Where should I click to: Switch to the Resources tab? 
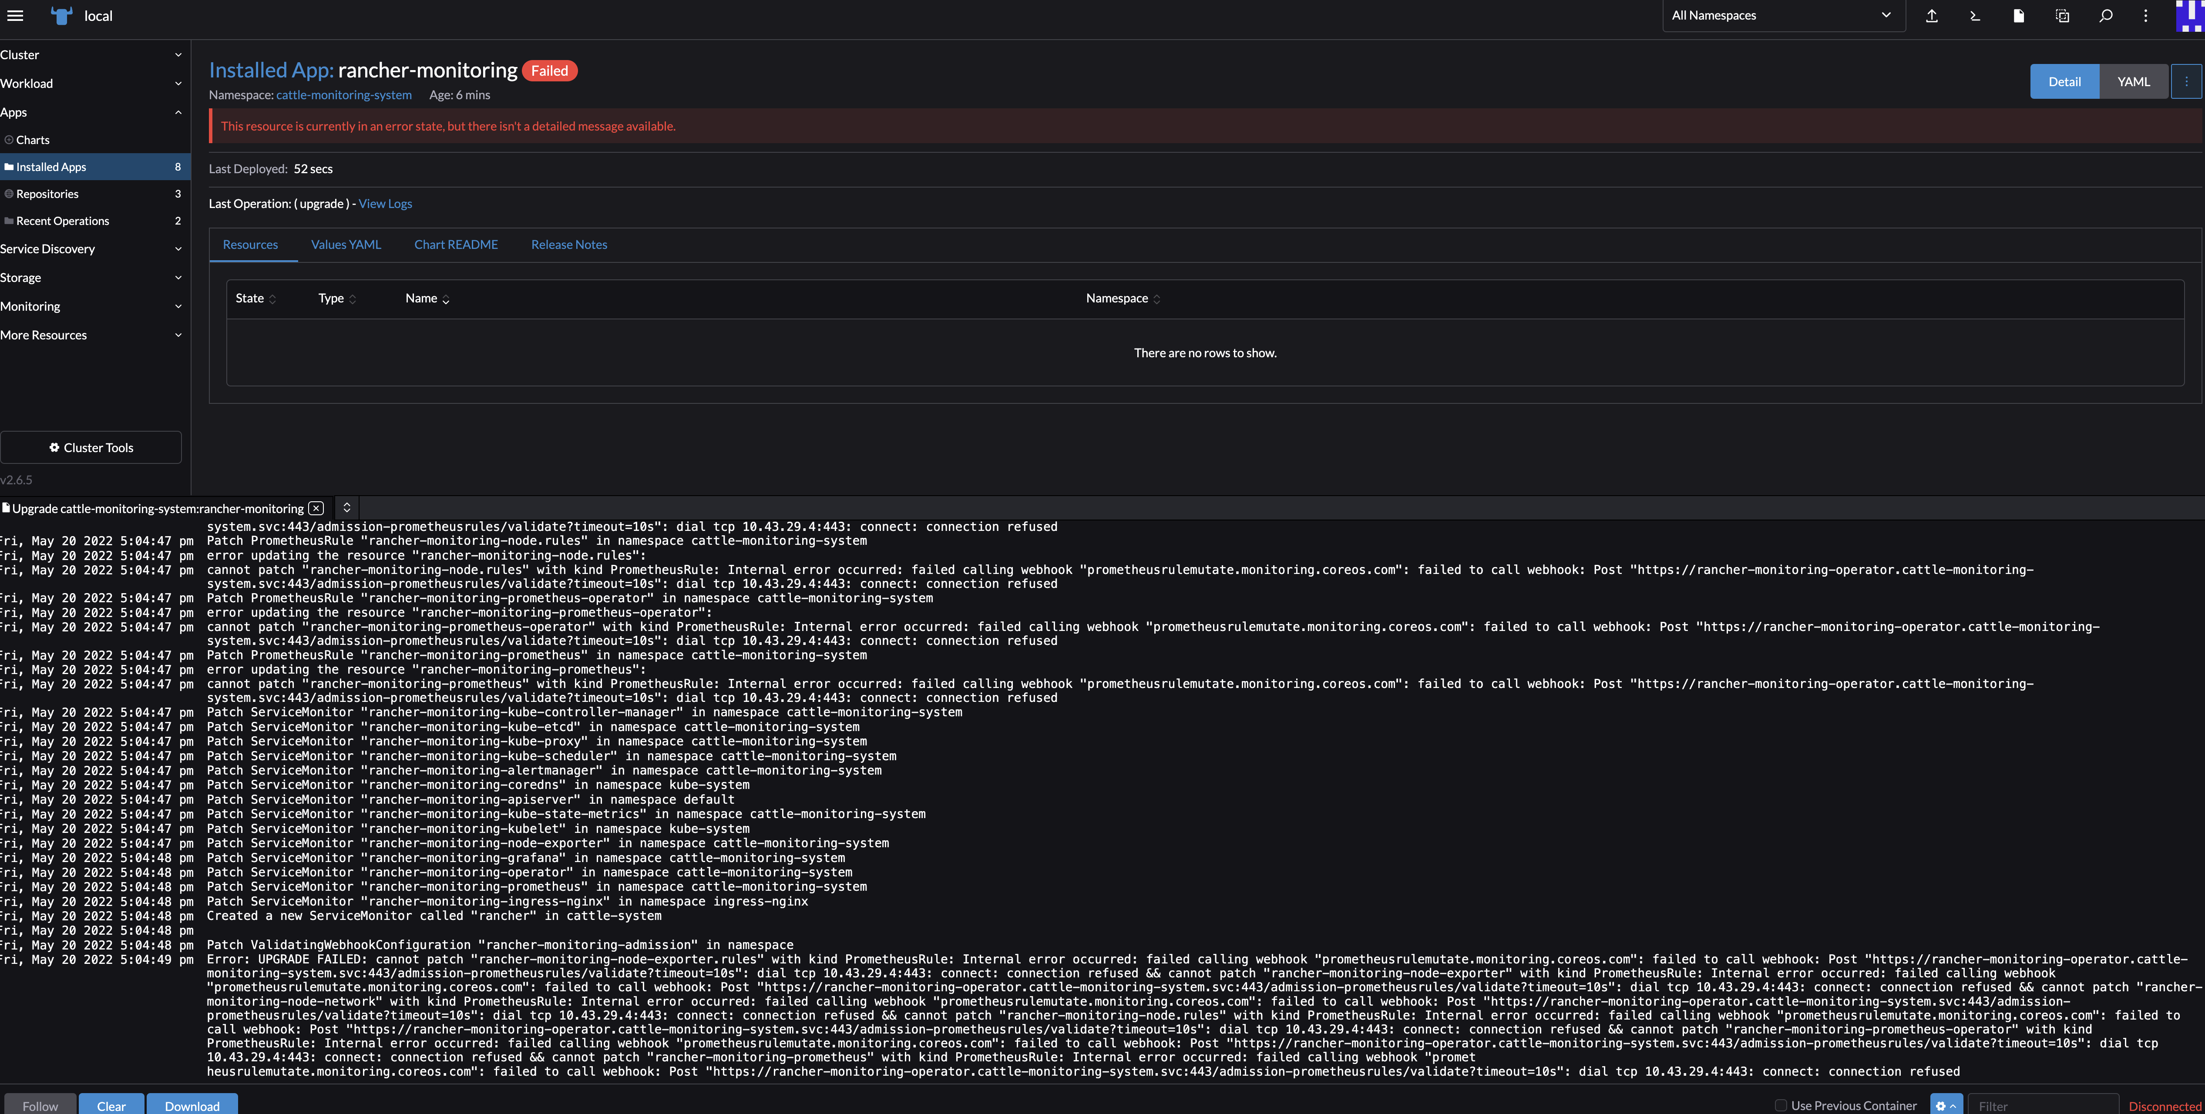(250, 245)
